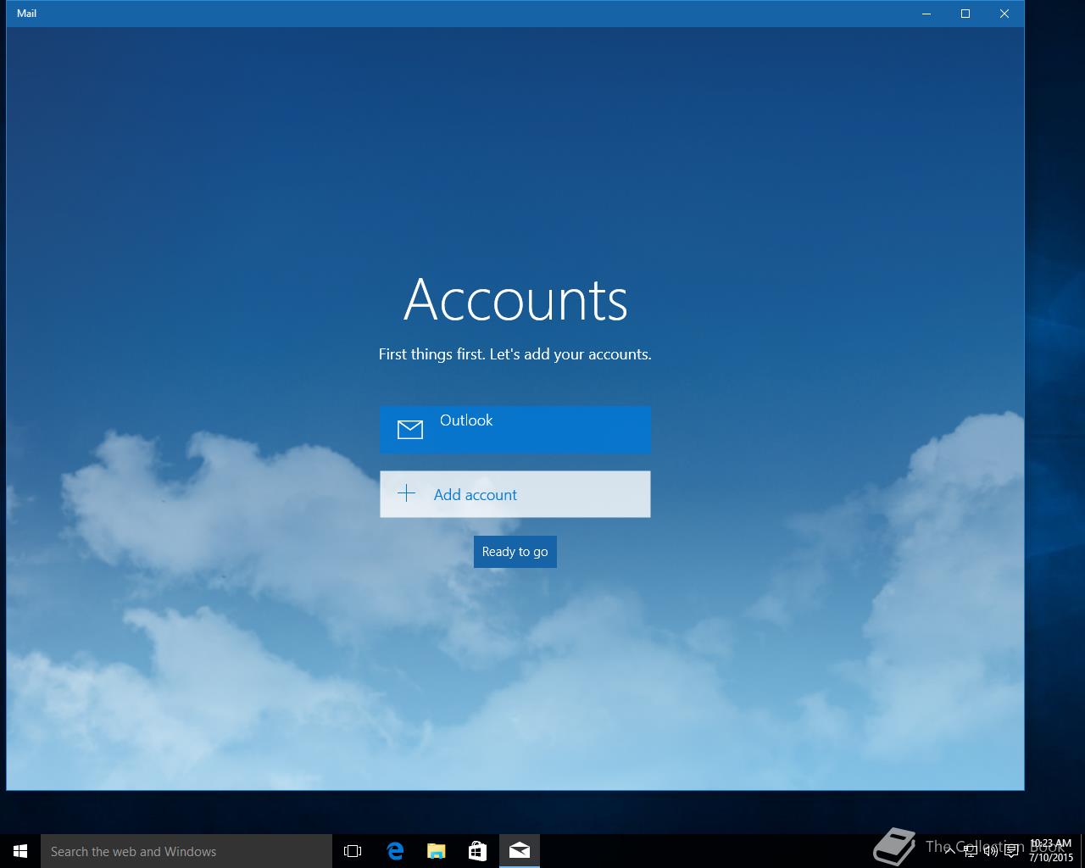Click the Add account button

515,494
